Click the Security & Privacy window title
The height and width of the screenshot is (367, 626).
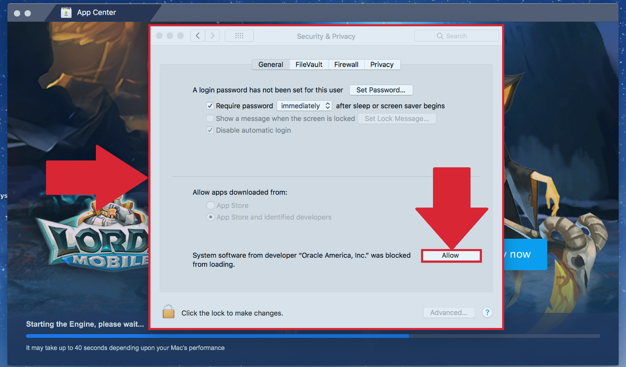tap(326, 36)
